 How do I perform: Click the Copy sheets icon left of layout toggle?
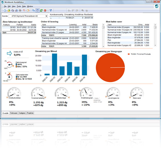[34, 11]
